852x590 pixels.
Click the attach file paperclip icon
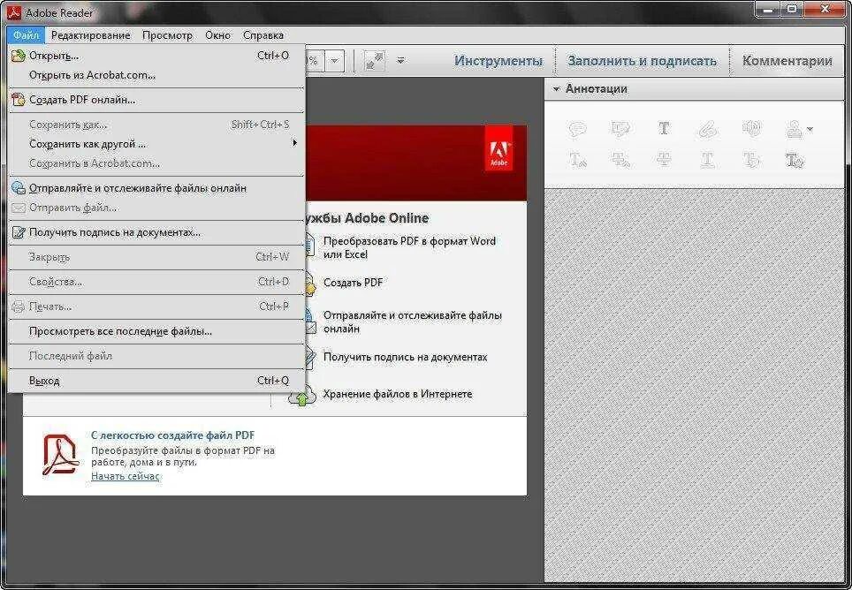707,129
